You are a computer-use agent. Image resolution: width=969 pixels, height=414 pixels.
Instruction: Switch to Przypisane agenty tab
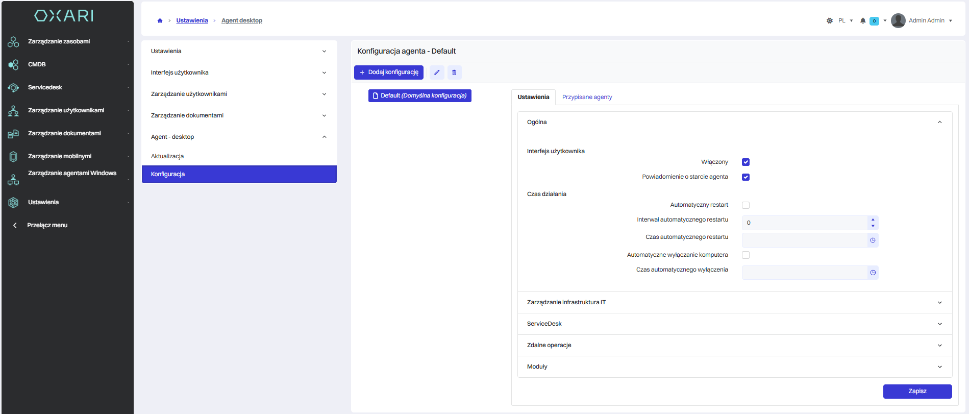[587, 97]
